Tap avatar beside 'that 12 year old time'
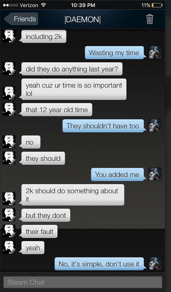 (x=9, y=109)
